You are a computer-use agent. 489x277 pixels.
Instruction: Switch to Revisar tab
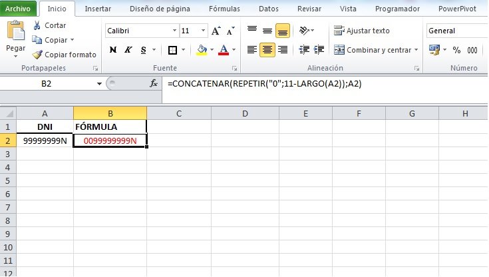tap(309, 9)
